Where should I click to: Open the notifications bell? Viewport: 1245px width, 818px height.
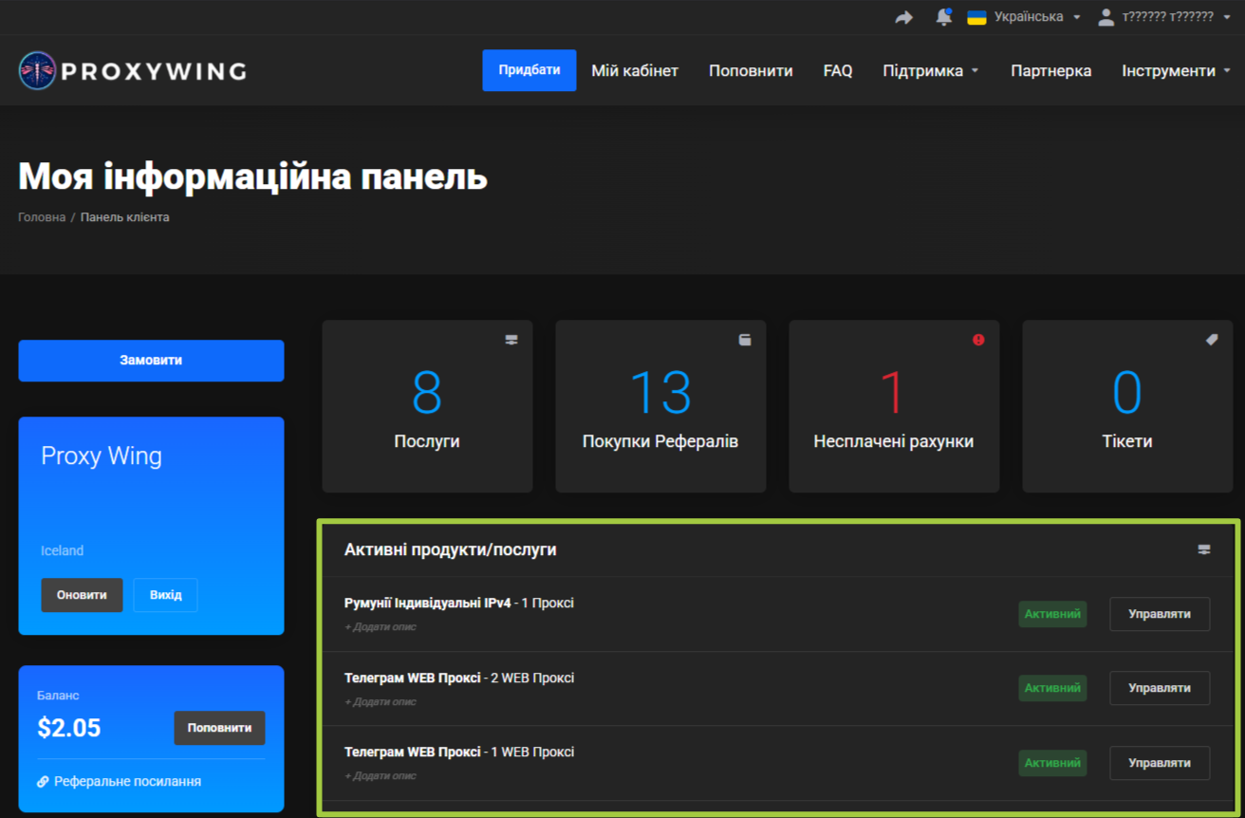coord(943,17)
